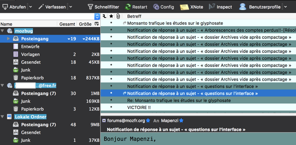Sort folders by the Name column

pos(28,24)
